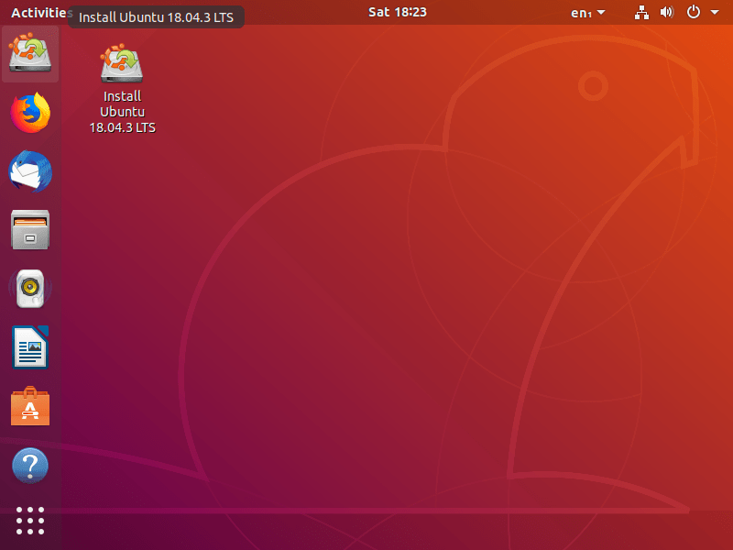Click the volume speaker icon

tap(667, 12)
